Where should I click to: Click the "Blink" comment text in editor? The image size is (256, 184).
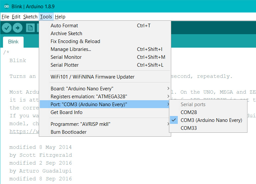[18, 60]
